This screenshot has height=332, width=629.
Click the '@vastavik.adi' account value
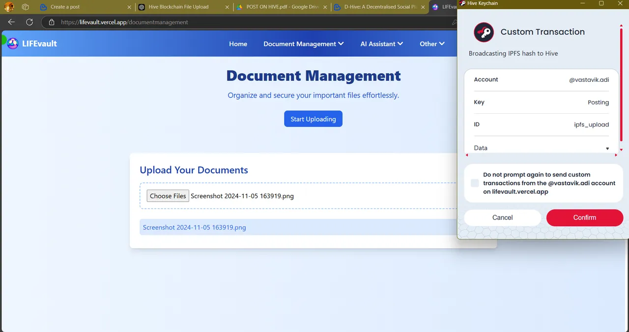click(589, 80)
